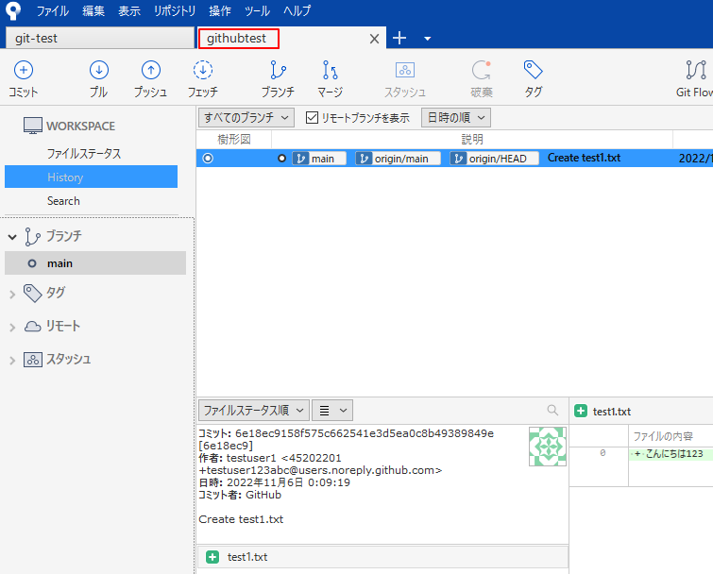
Task: Click the Tag (タグ) toolbar icon
Action: point(533,71)
